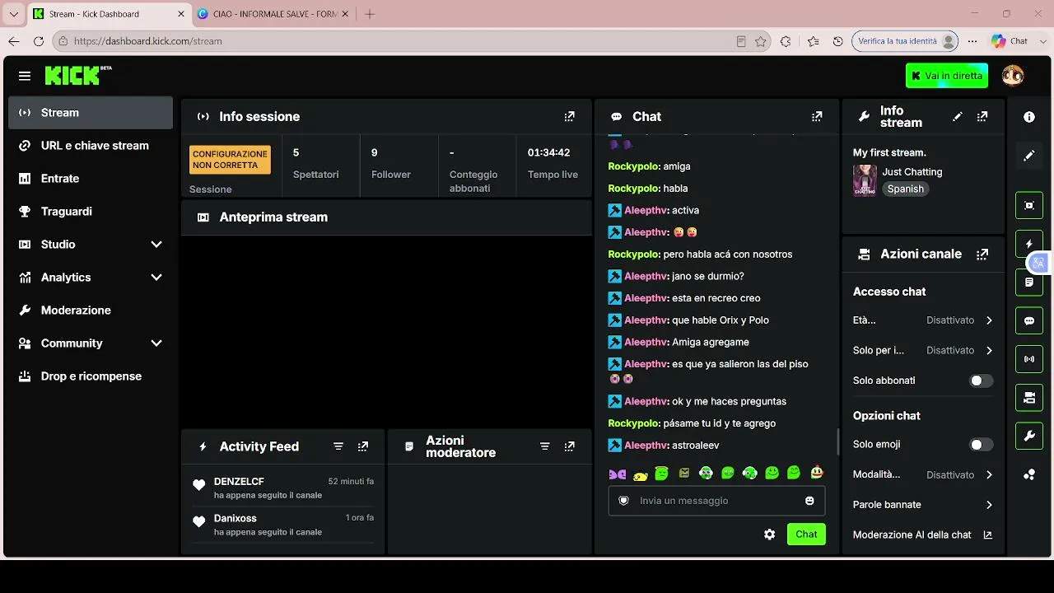
Task: Click the Invia un messaggio field
Action: (x=716, y=501)
